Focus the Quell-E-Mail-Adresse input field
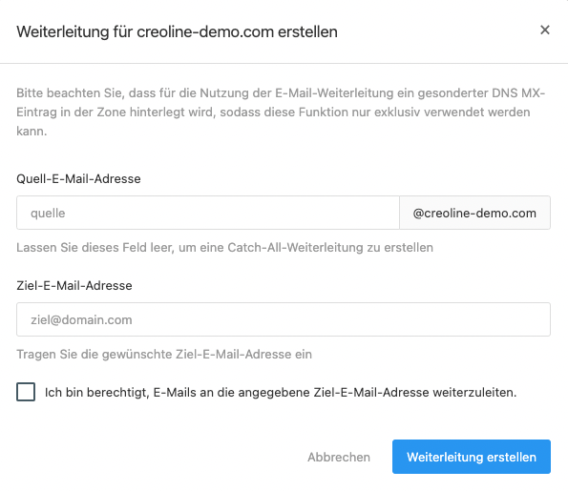This screenshot has width=568, height=491. tap(208, 213)
